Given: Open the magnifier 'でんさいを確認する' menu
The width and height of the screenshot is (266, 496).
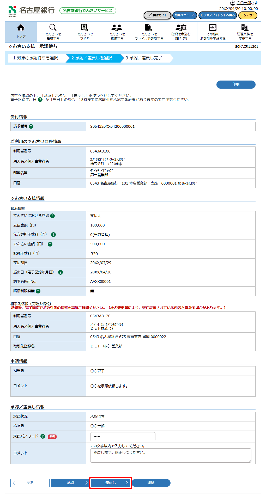Looking at the screenshot, I should [53, 28].
